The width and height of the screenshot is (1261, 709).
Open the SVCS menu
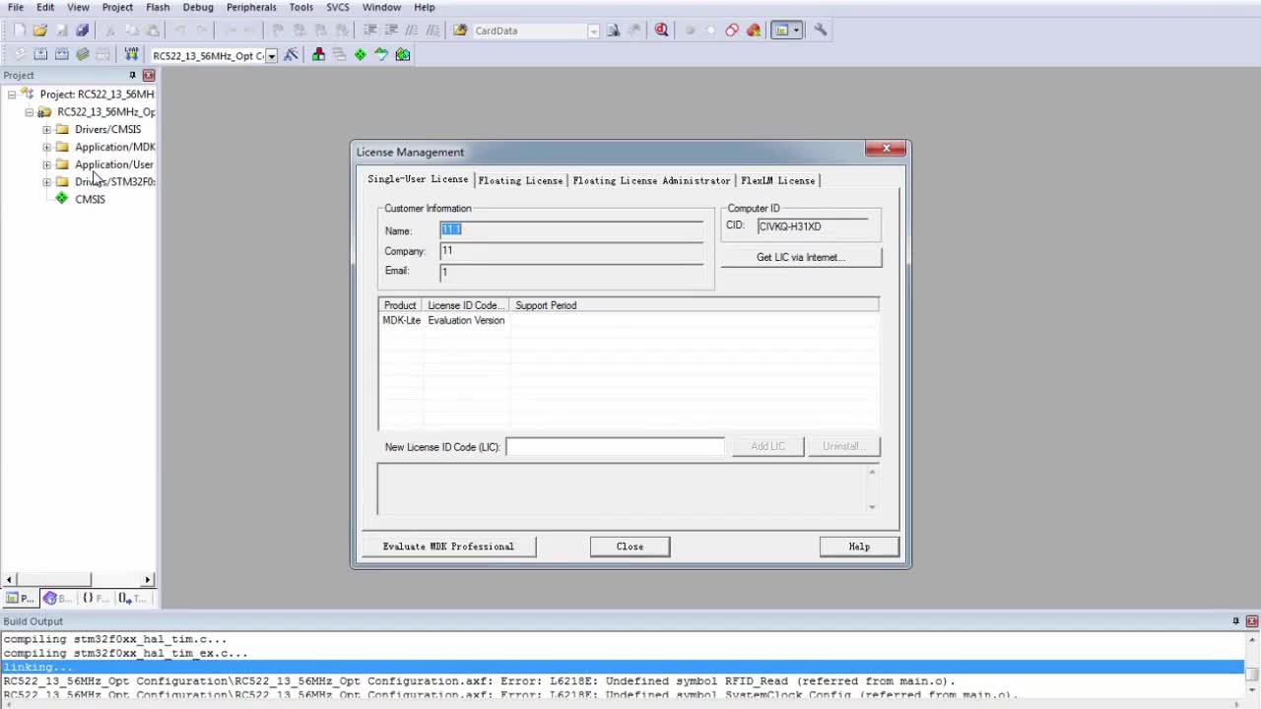[x=338, y=7]
